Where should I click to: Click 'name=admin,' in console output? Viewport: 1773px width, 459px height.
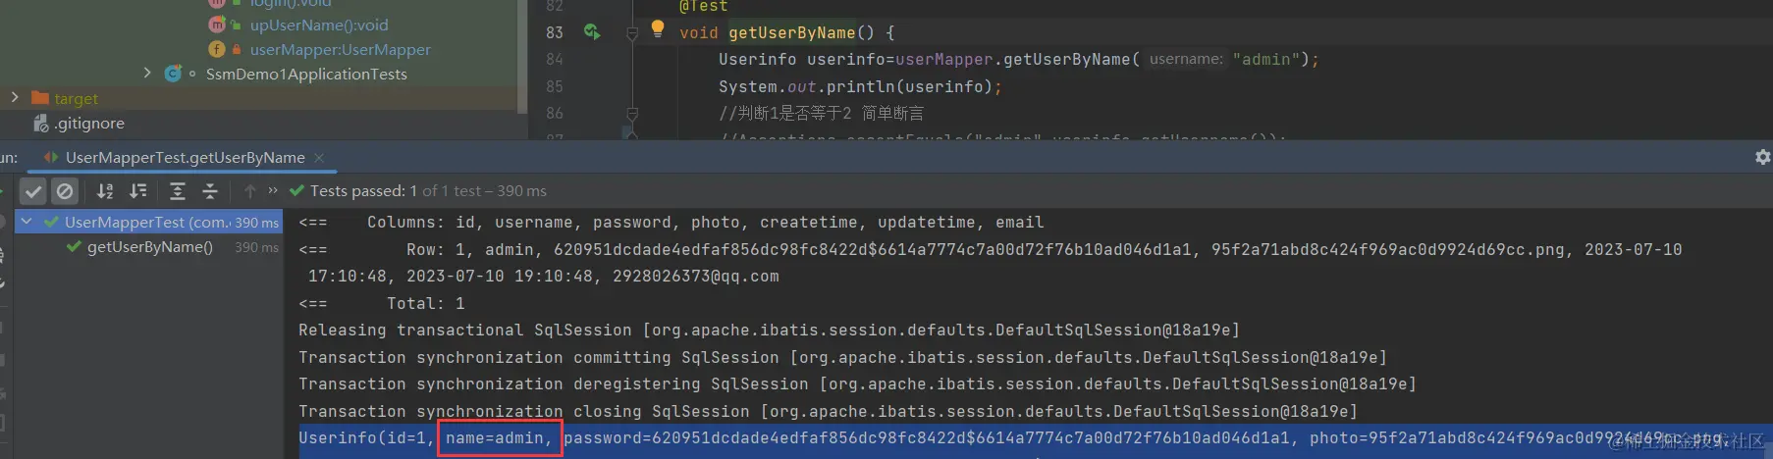[x=500, y=438]
